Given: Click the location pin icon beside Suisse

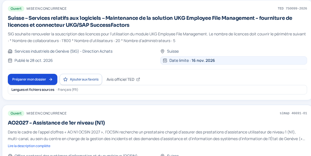Looking at the screenshot, I should (x=162, y=51).
